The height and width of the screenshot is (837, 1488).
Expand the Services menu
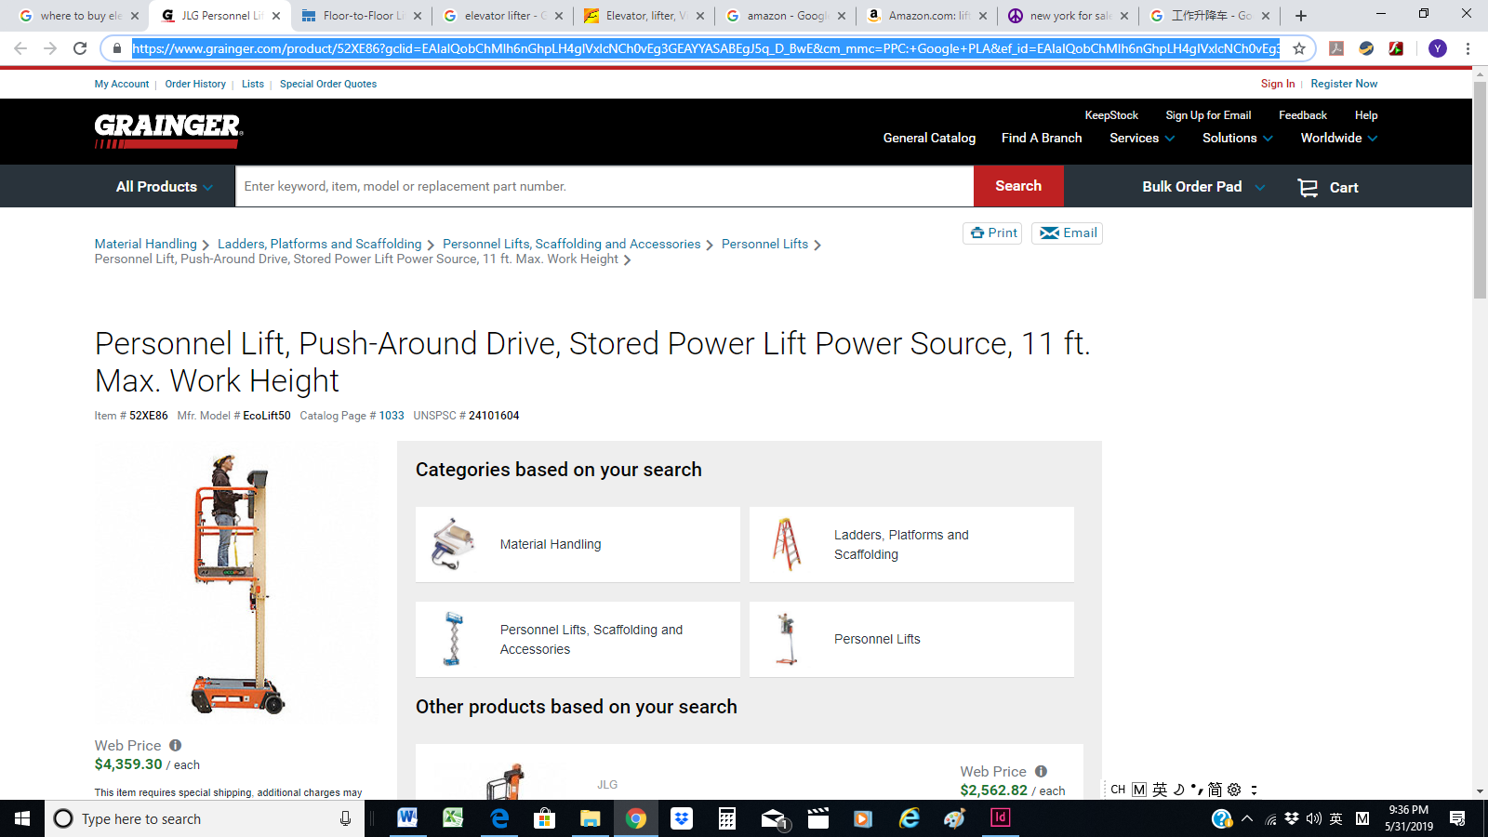[x=1142, y=138]
